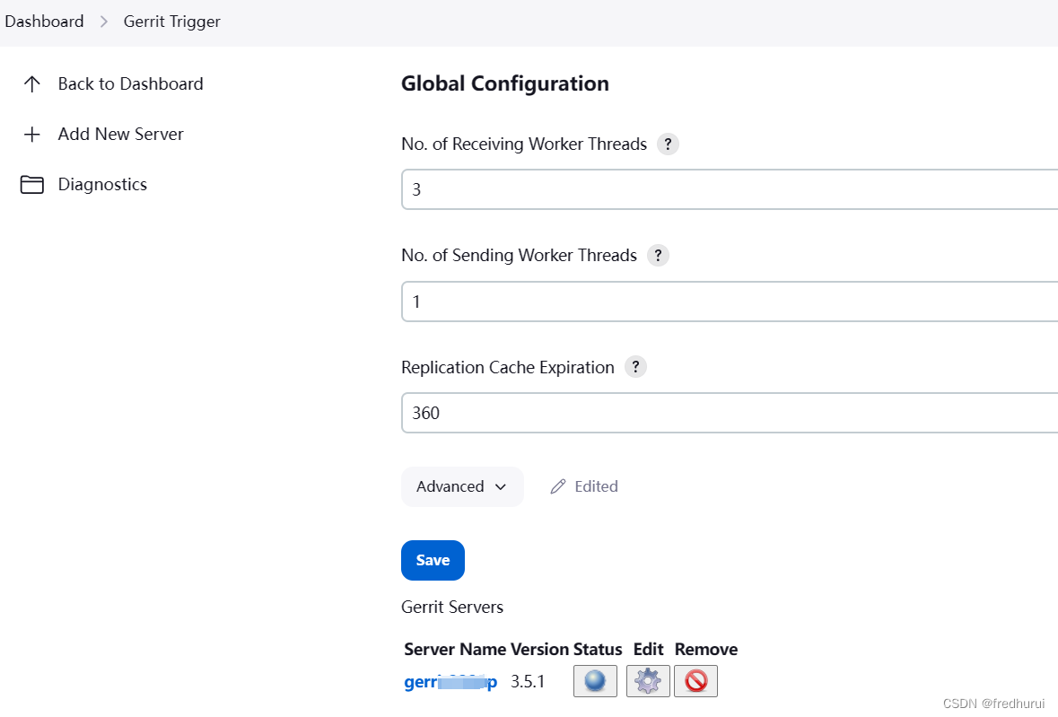
Task: Open the Diagnostics menu item
Action: pos(84,184)
